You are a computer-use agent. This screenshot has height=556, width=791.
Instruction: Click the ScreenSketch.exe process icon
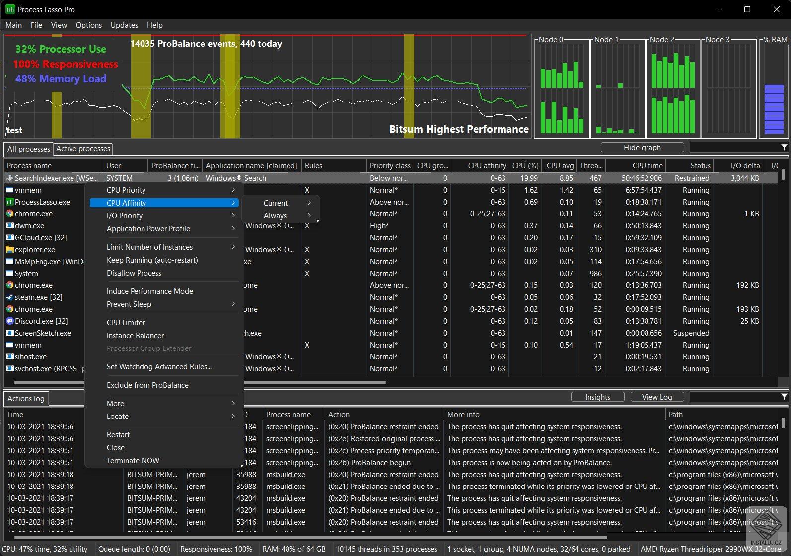[x=9, y=333]
